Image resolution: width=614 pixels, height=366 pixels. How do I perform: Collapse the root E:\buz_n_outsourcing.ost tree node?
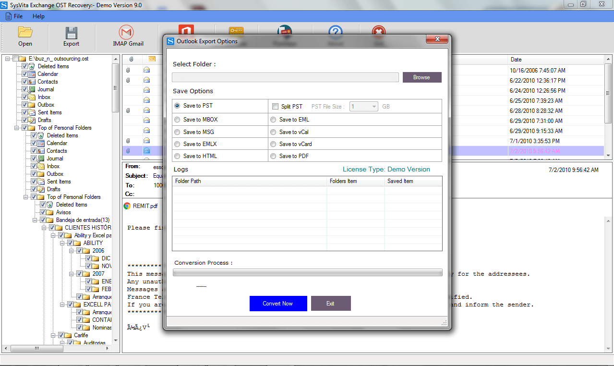coord(8,59)
